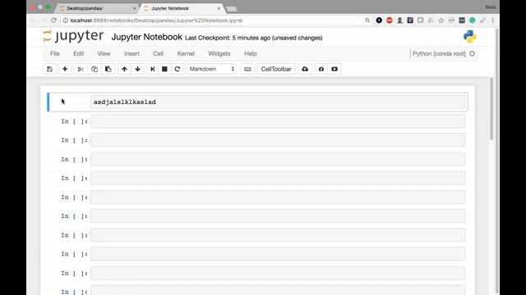Click the first empty code cell
The height and width of the screenshot is (295, 526).
click(x=278, y=121)
